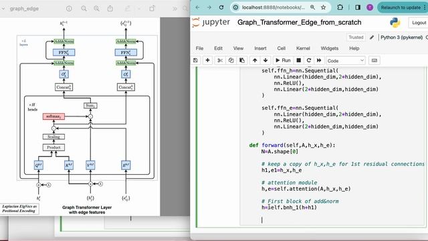Save and checkpoint the notebook
The image size is (428, 241).
point(195,60)
